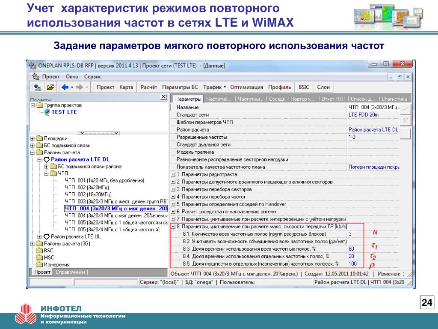Switch to the Отчет ЧТП tab

point(333,99)
